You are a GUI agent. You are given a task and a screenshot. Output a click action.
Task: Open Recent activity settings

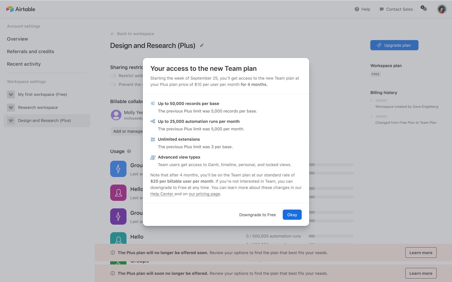24,64
